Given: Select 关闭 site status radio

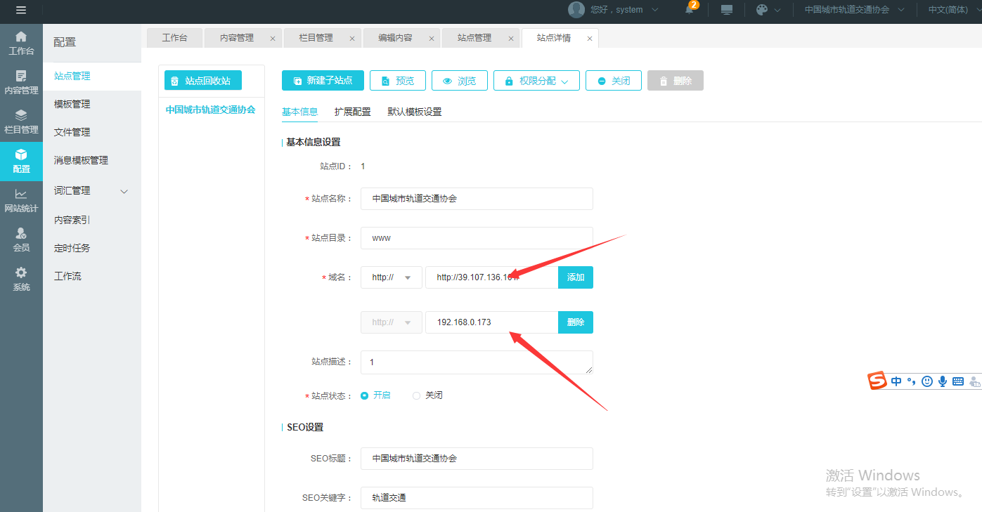Looking at the screenshot, I should [416, 395].
